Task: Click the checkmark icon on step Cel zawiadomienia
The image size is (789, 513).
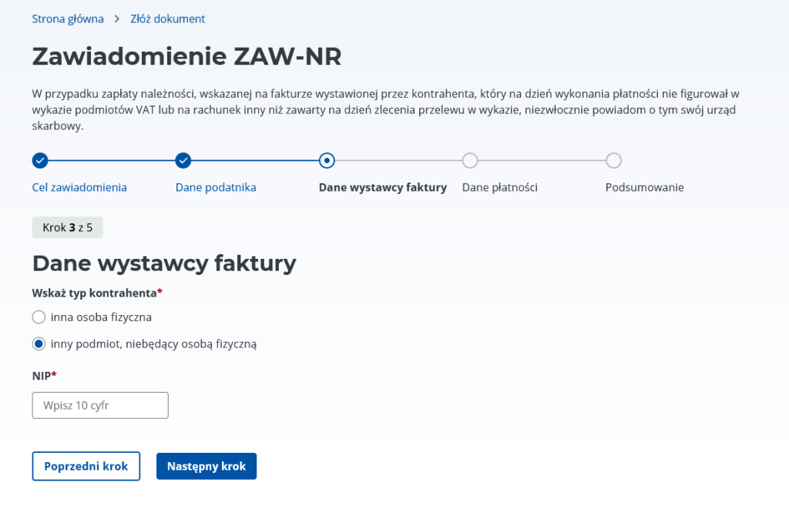Action: tap(40, 161)
